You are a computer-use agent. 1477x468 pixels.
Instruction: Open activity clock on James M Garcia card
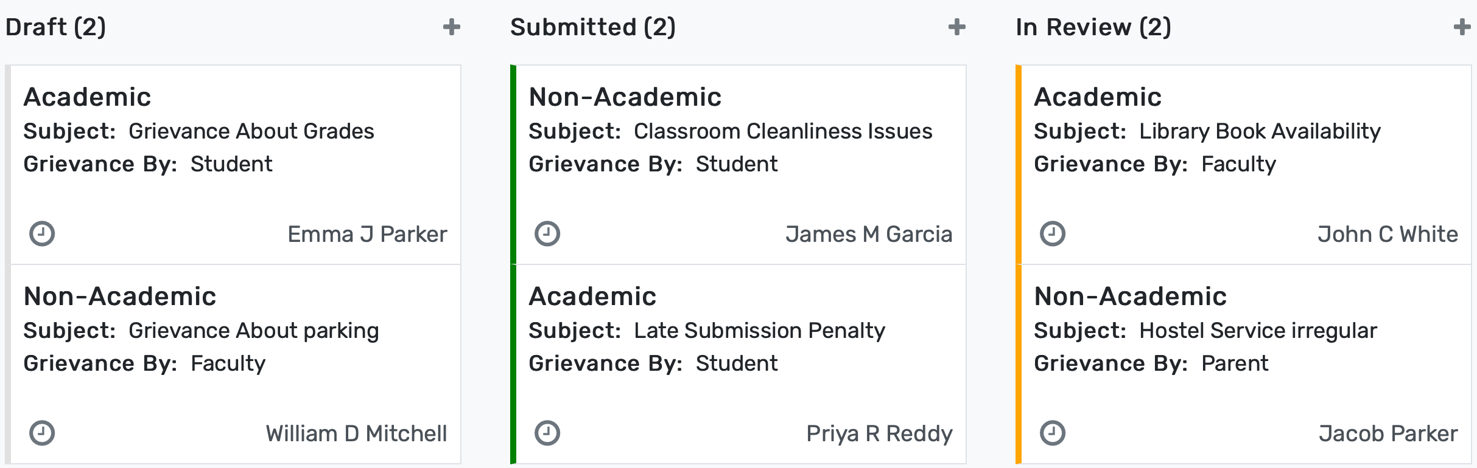(x=547, y=234)
